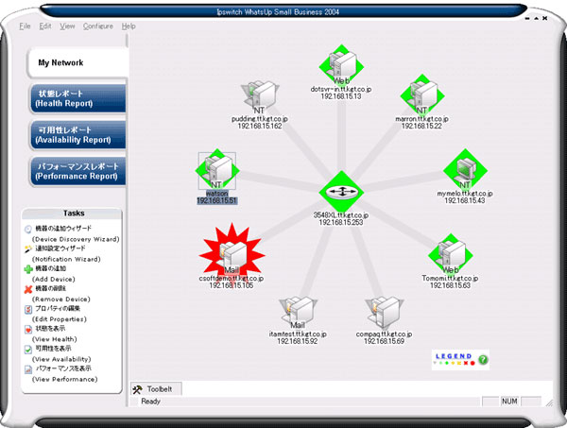Viewport: 567px width, 428px height.
Task: Click the Device Discovery Wizard icon
Action: click(28, 229)
